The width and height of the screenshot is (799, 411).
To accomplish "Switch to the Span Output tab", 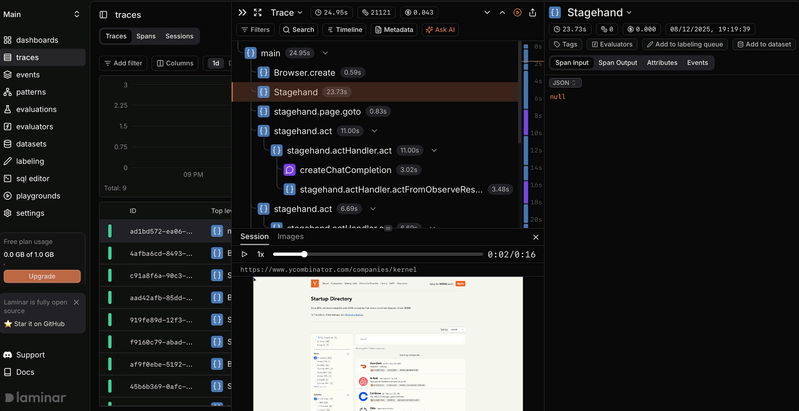I will tap(618, 62).
